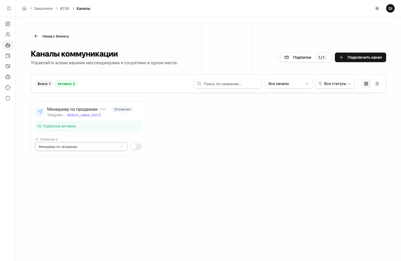Go to Заказчики breadcrumb
Image resolution: width=401 pixels, height=261 pixels.
coord(43,8)
